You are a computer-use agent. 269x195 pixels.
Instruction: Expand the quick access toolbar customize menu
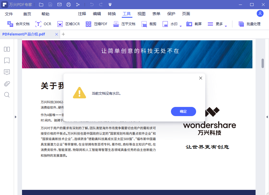tap(110, 4)
